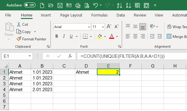Screen dimensions: 187x111
Task: Select cell D1 containing Ahmet
Action: click(86, 72)
